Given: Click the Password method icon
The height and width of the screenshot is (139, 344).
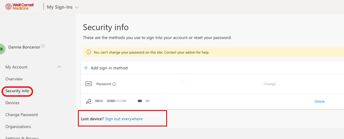Looking at the screenshot, I should tap(88, 84).
